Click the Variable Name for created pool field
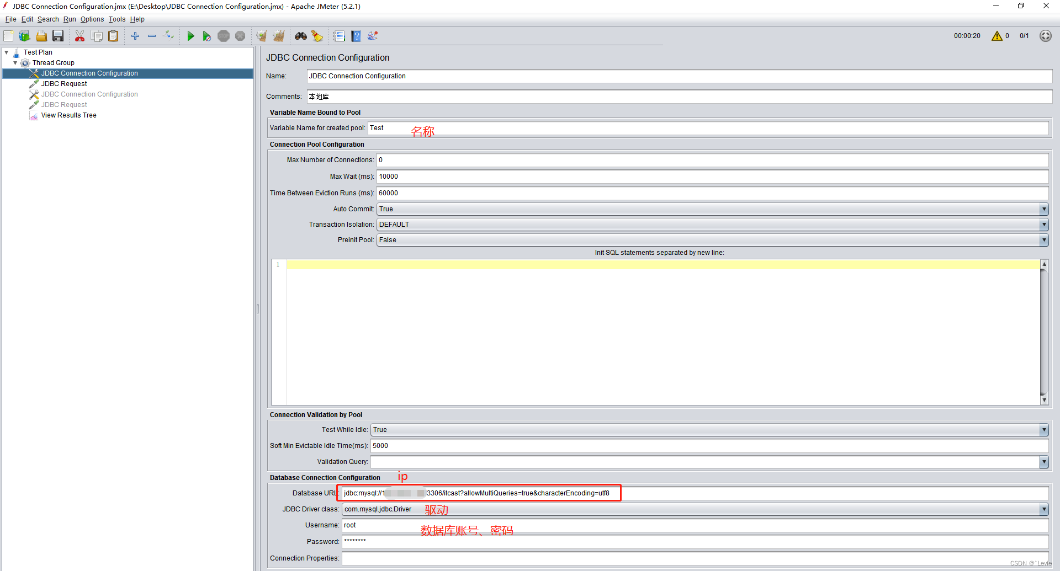 (708, 128)
